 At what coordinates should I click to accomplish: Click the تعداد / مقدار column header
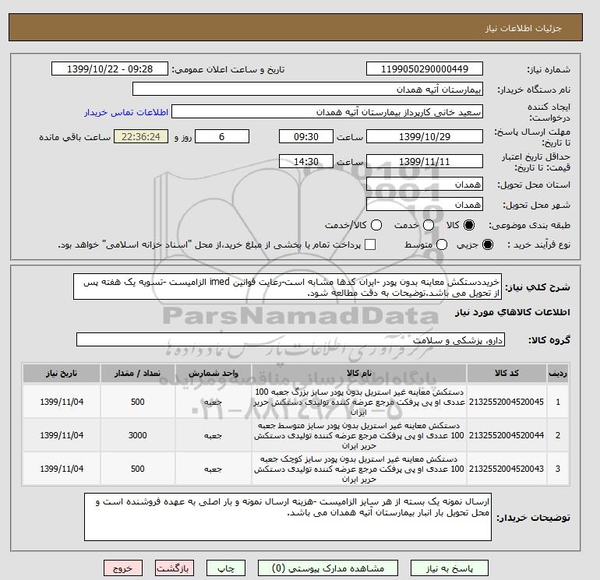click(x=137, y=373)
